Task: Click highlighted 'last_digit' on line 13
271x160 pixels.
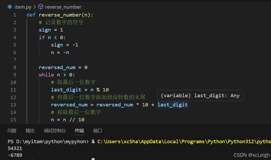Action: 173,105
